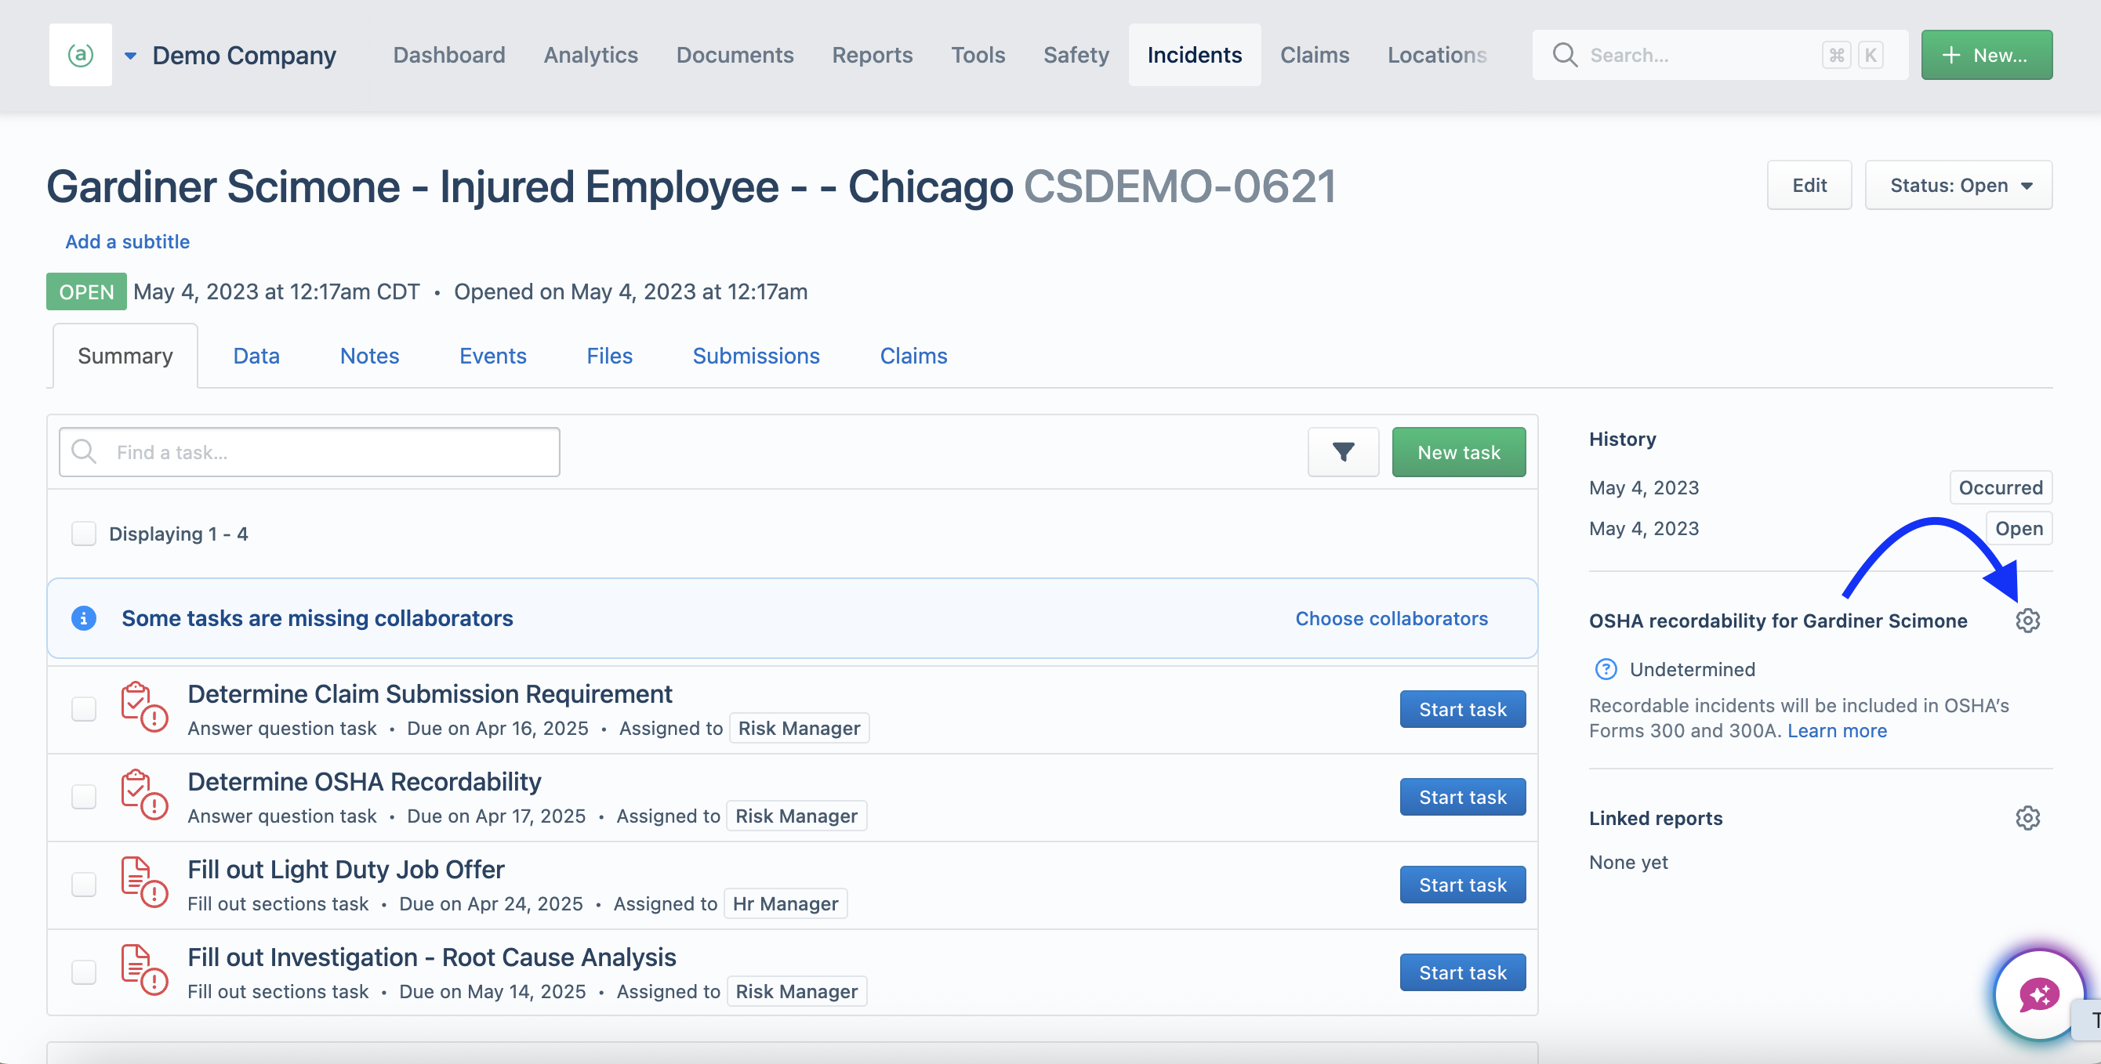Open Analytics in top navigation
Screen dimensions: 2101x1064
click(590, 55)
